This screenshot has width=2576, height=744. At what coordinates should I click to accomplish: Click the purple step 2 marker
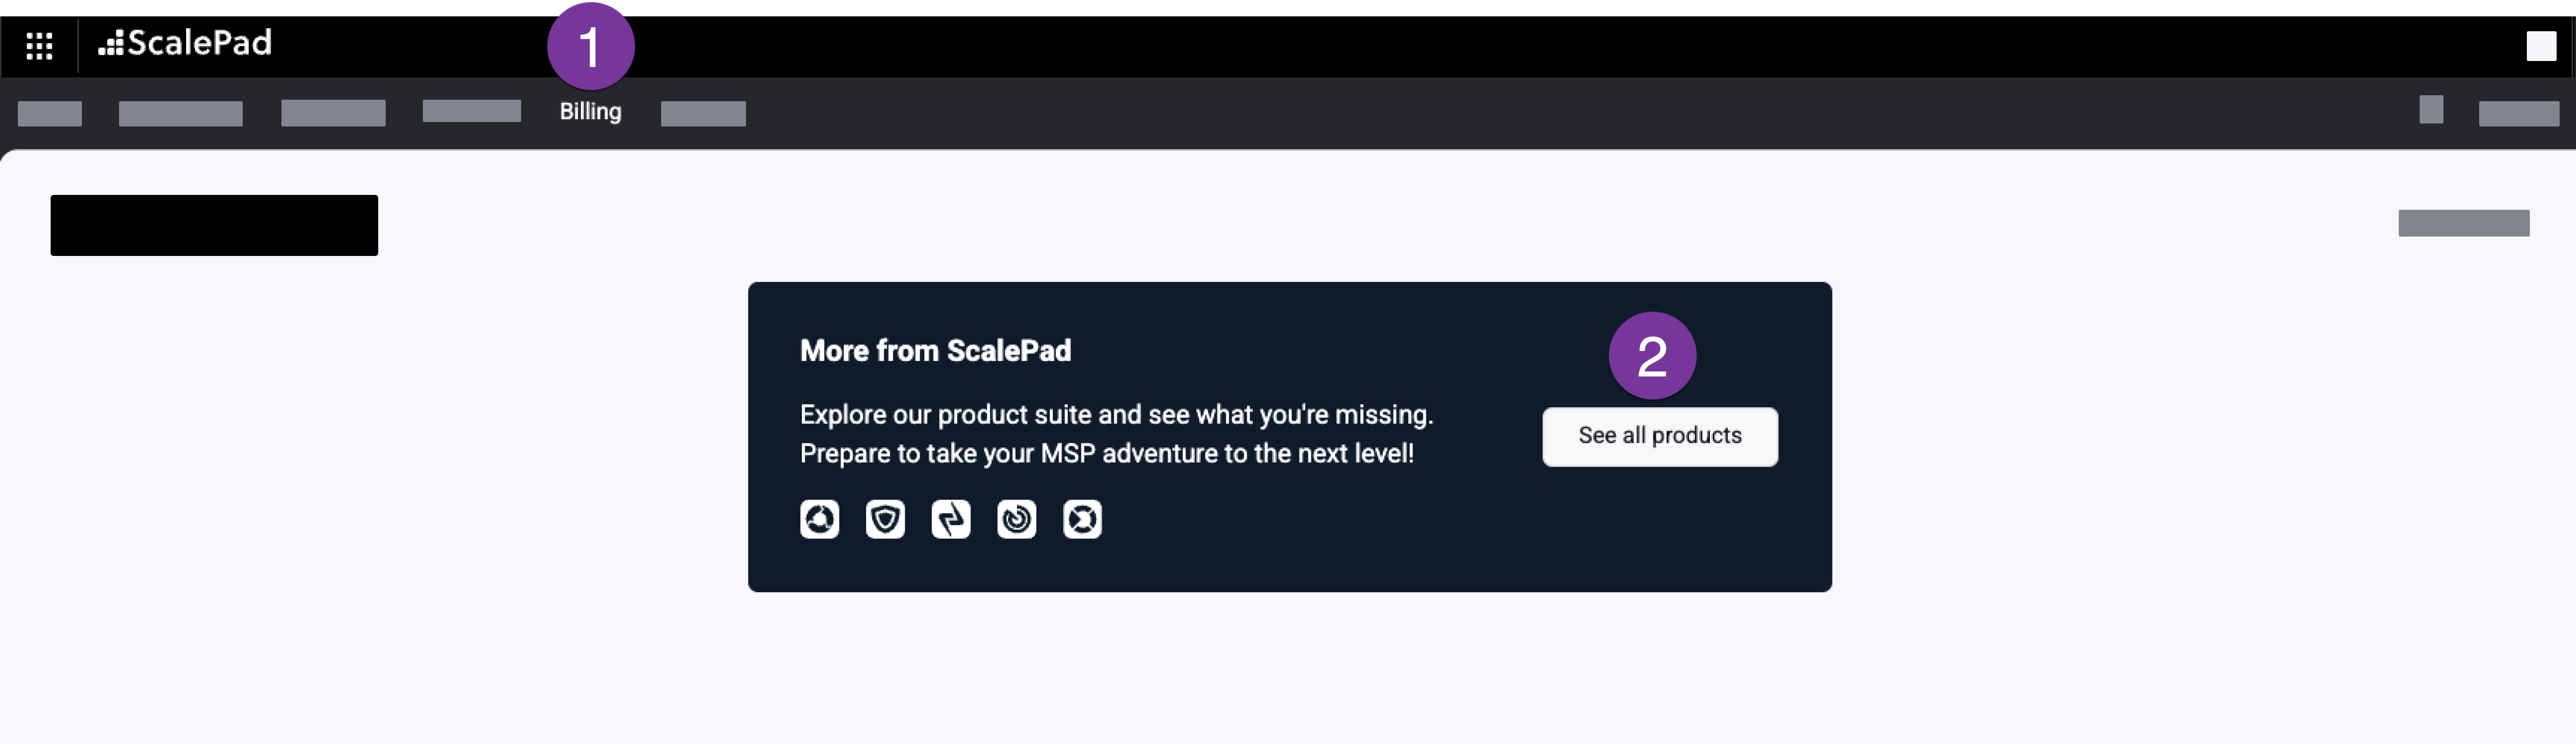click(1651, 357)
